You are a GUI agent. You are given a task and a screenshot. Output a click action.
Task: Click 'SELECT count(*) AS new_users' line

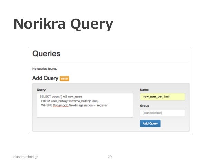pos(61,97)
